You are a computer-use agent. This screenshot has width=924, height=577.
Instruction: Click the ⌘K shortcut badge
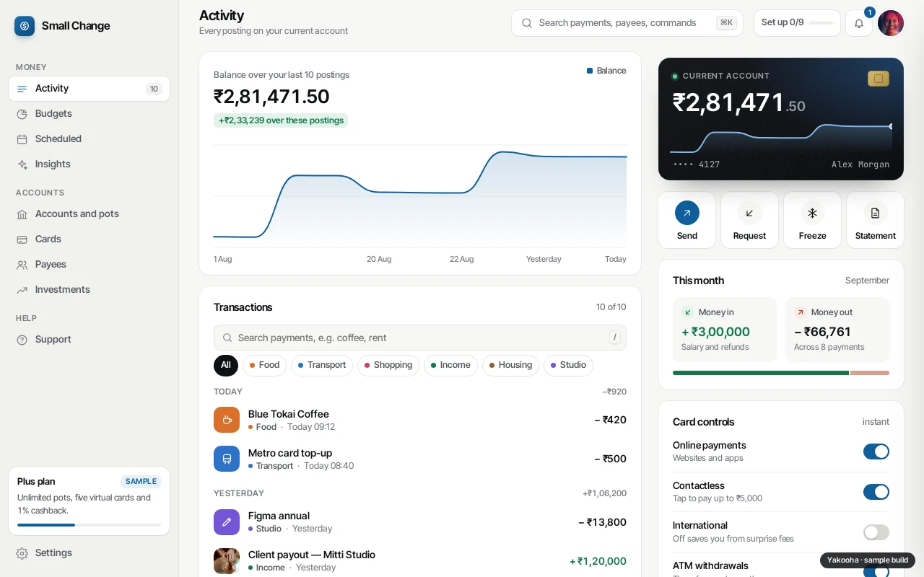point(726,23)
